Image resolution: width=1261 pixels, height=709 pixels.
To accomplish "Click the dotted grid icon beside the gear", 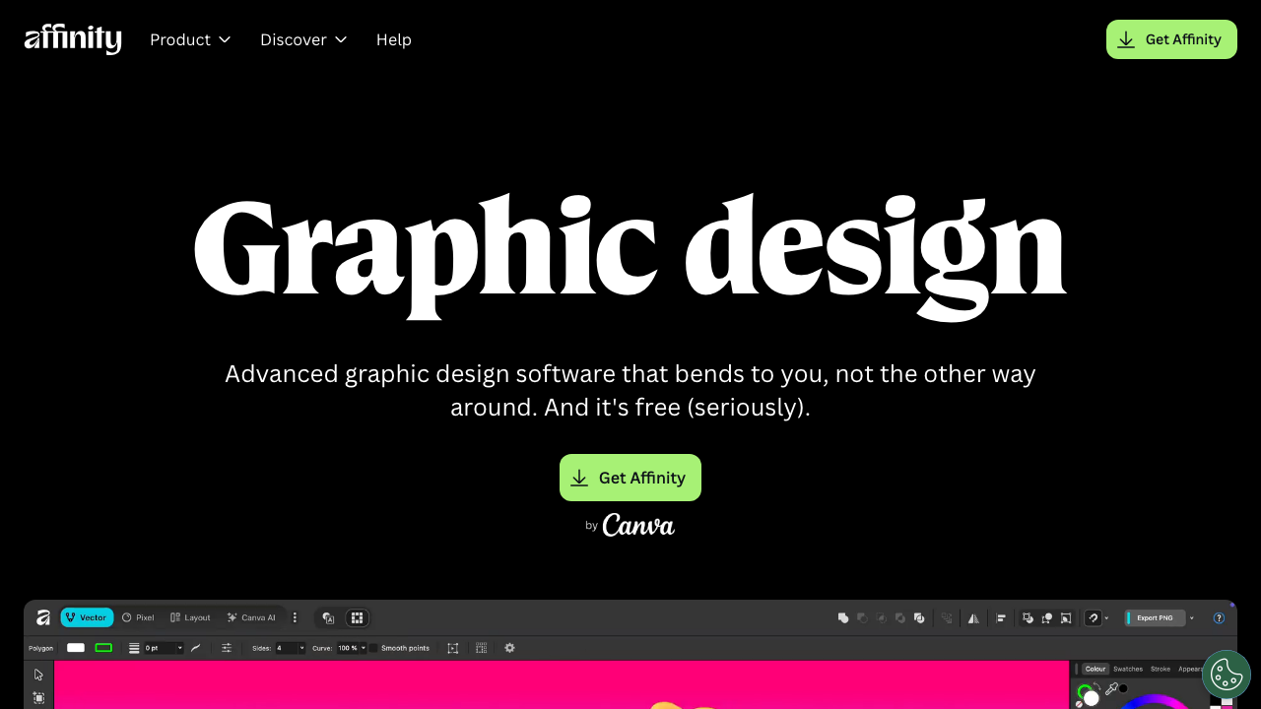I will pyautogui.click(x=481, y=648).
